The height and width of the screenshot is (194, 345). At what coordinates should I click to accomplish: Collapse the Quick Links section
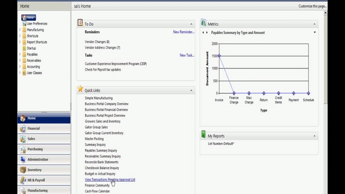pos(191,91)
